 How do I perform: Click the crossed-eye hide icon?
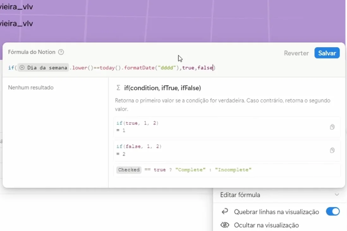pos(225,225)
